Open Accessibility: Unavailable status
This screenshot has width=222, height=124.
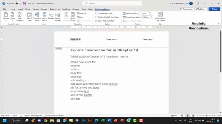pos(54,116)
